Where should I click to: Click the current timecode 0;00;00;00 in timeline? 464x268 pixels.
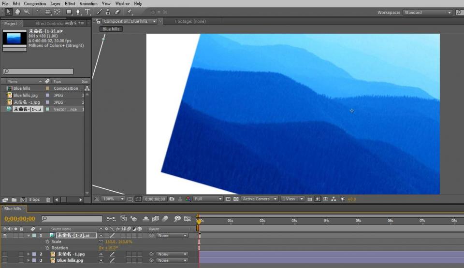(x=19, y=219)
